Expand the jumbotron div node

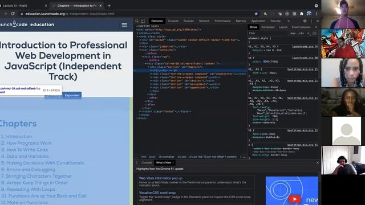click(140, 47)
